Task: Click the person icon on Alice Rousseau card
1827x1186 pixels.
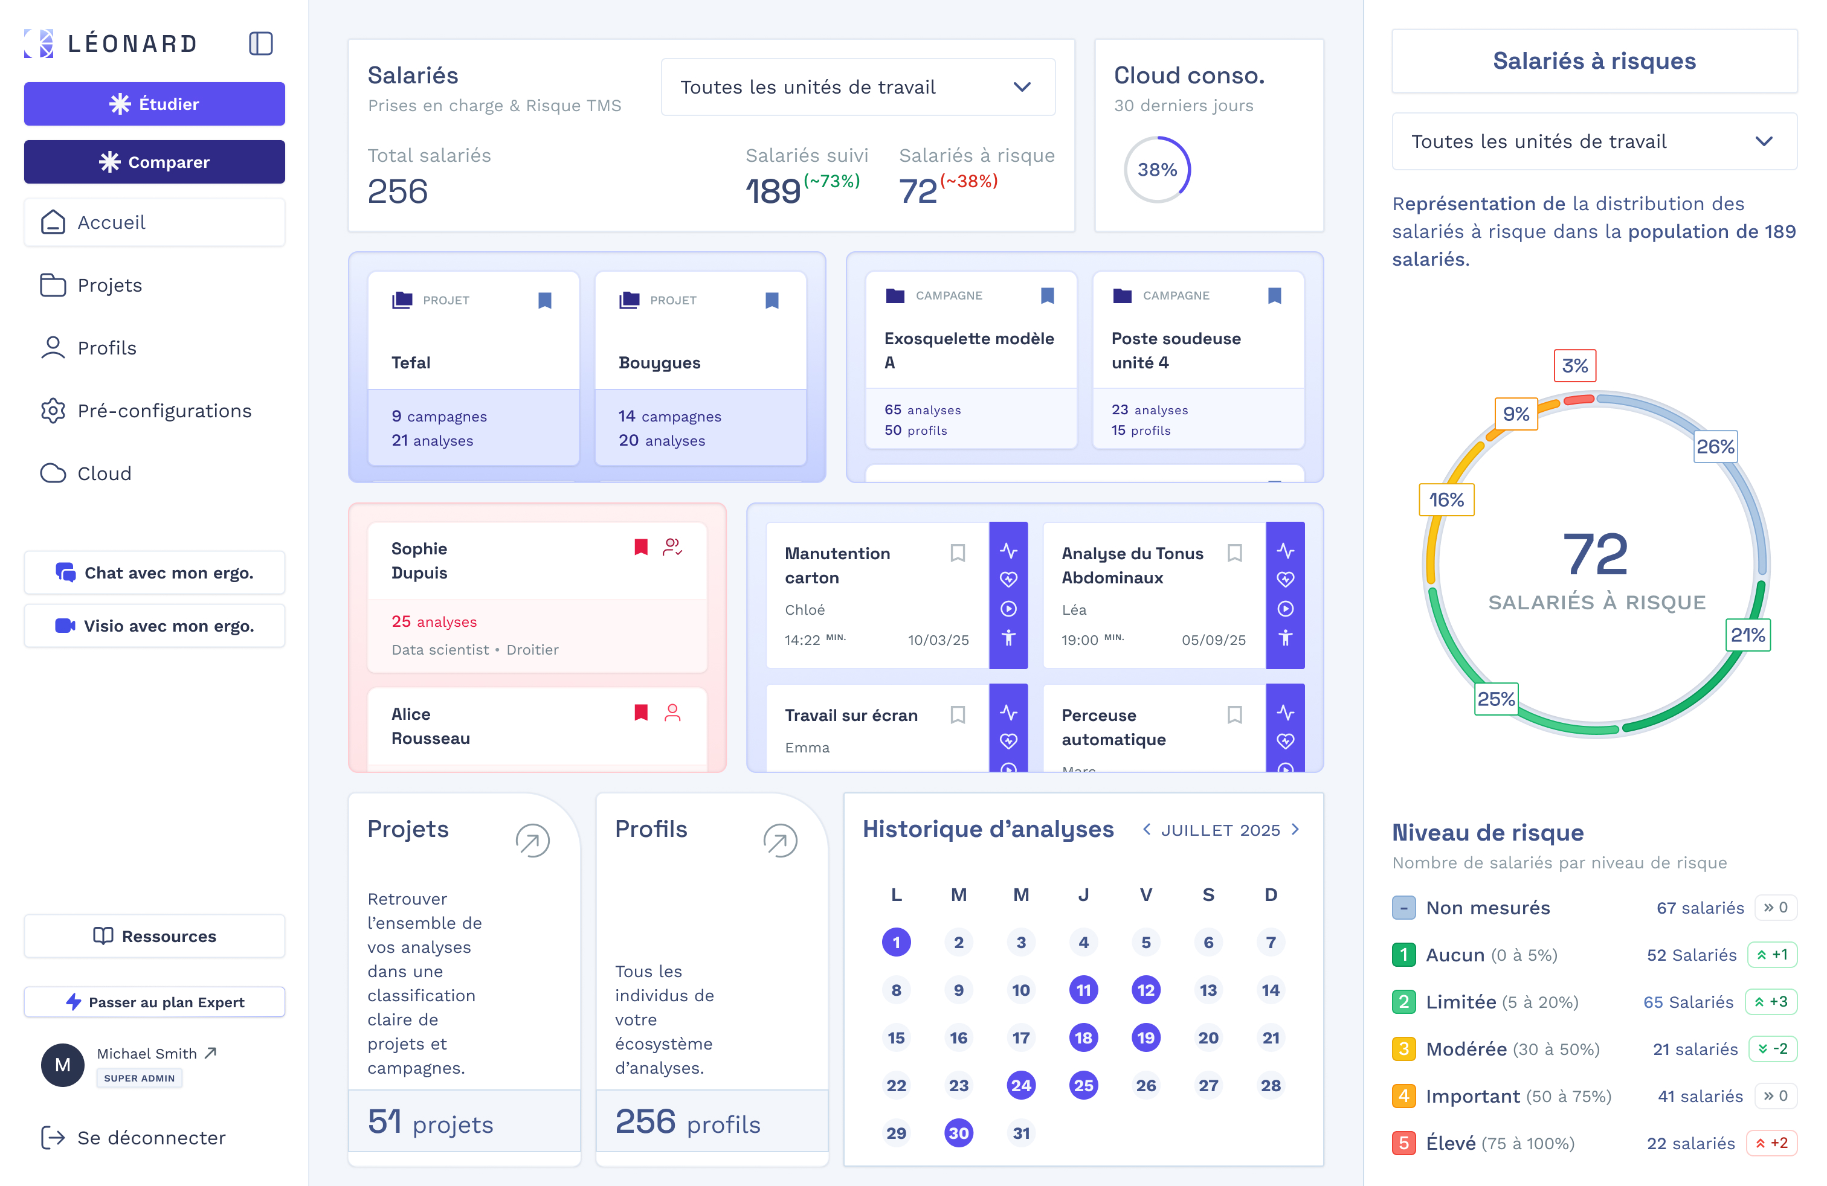Action: (672, 713)
